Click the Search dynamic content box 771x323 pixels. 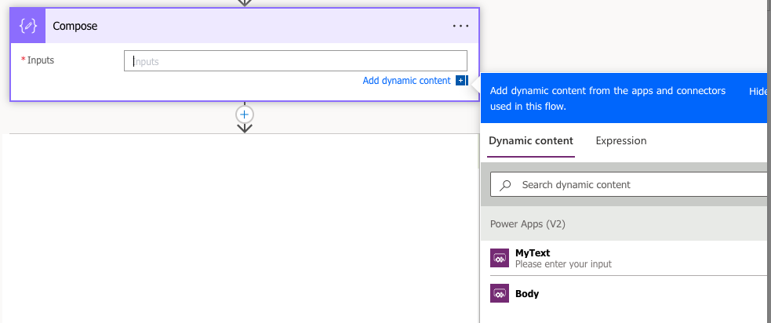click(x=635, y=185)
